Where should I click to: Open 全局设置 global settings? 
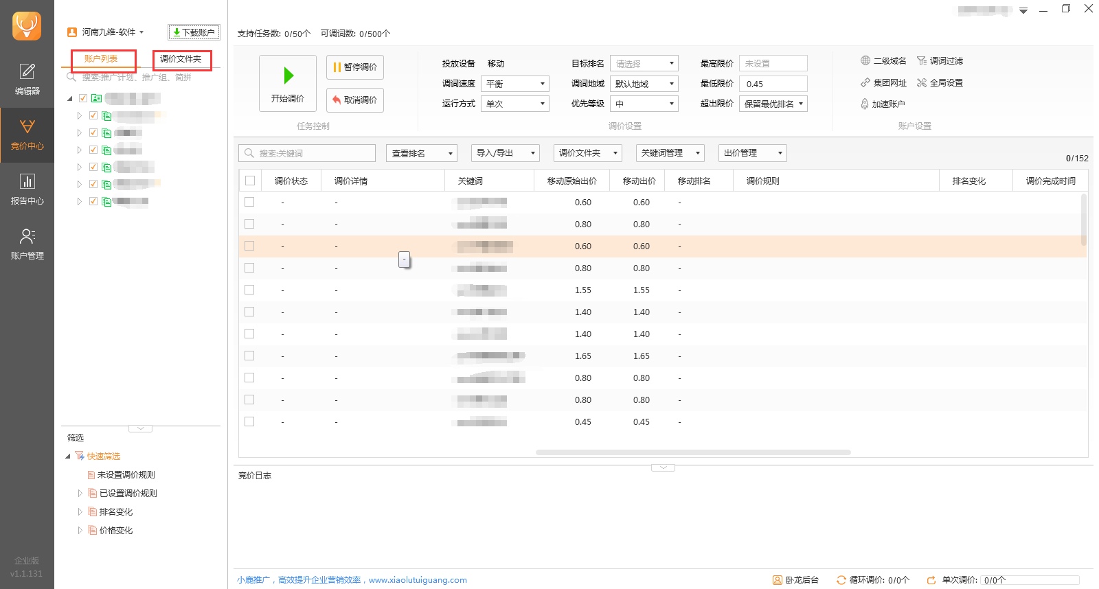pos(940,82)
